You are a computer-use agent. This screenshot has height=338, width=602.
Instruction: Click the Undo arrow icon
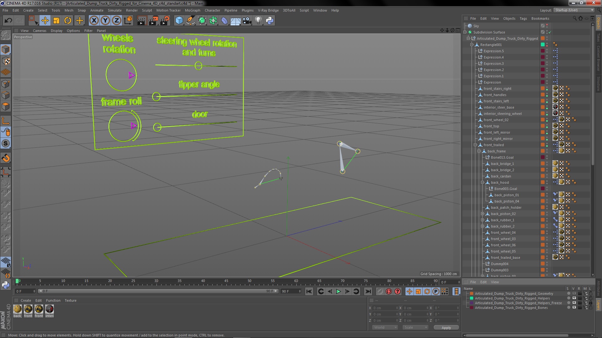[x=8, y=21]
